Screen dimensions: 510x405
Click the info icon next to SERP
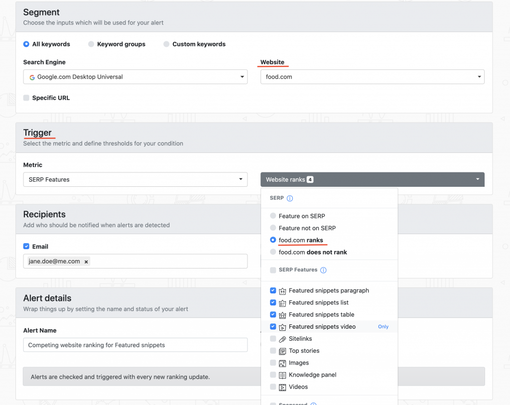290,198
